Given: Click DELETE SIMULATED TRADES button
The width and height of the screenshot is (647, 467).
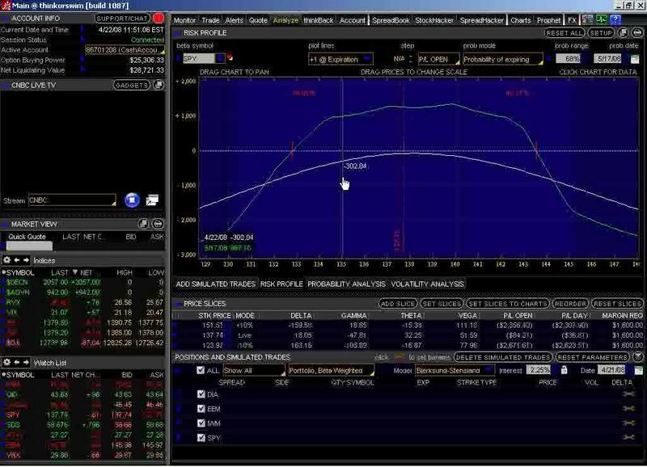Looking at the screenshot, I should click(503, 357).
